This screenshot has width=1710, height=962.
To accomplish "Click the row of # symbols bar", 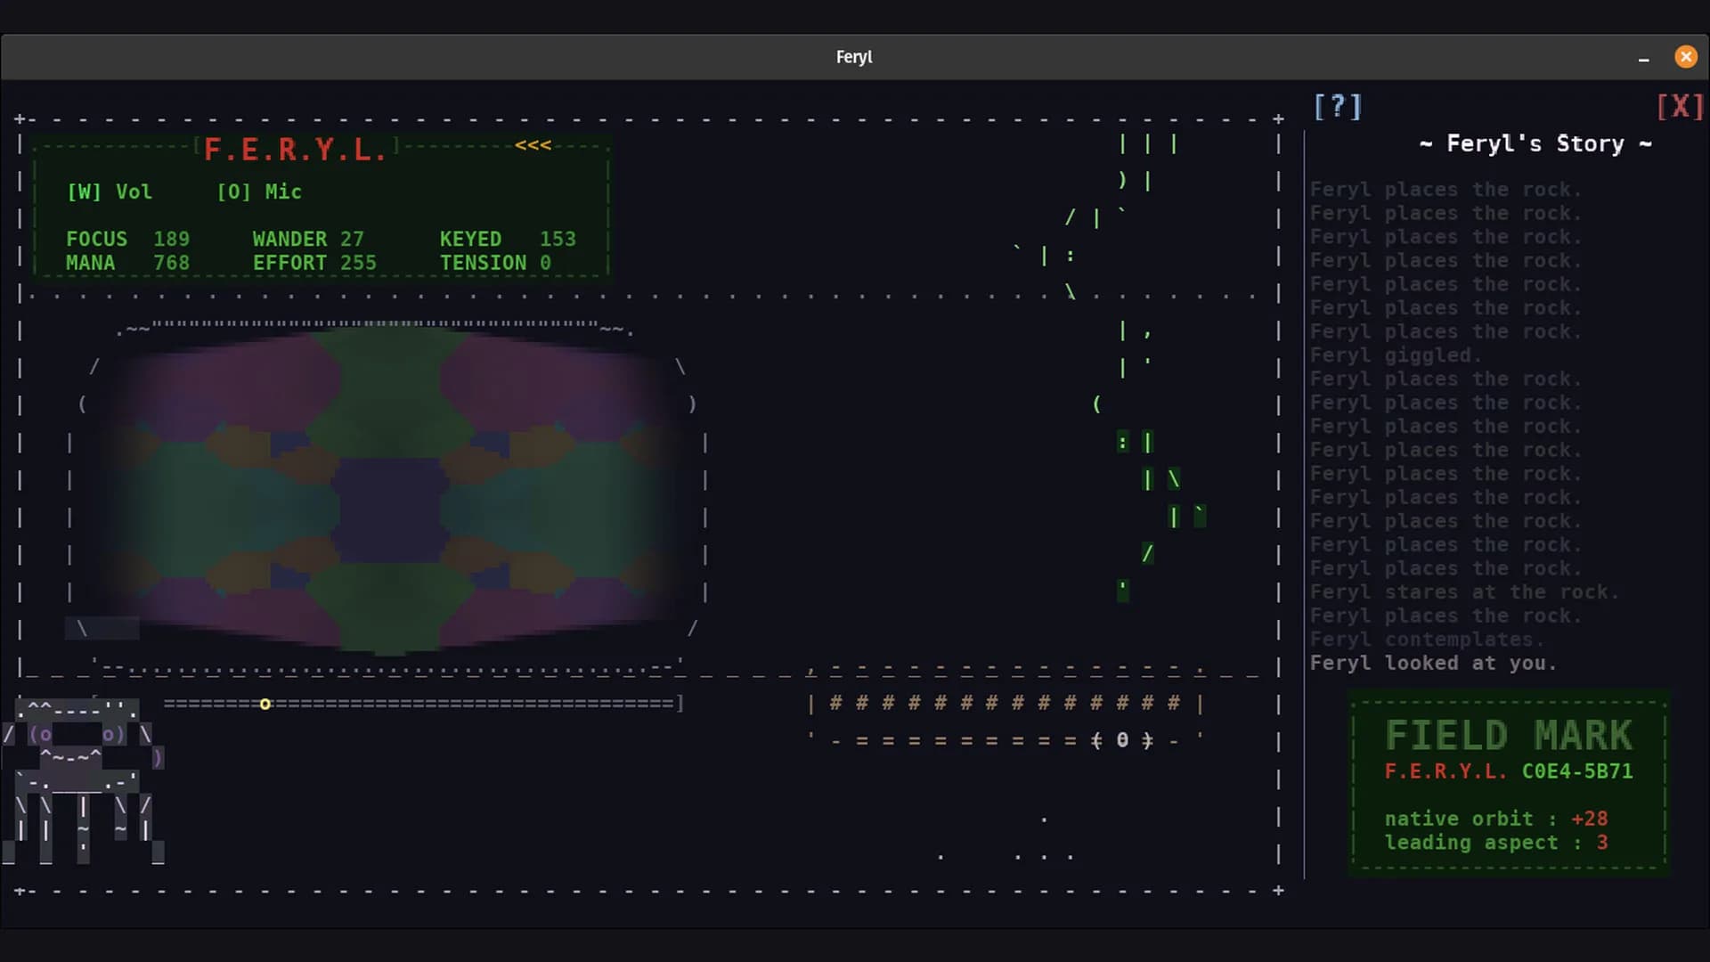I will [x=1005, y=704].
